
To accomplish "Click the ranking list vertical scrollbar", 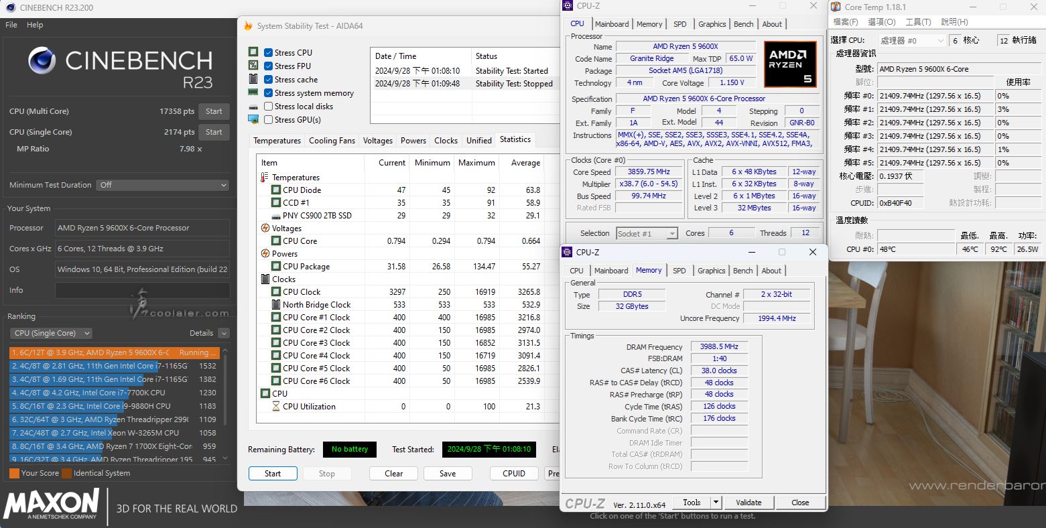I will (225, 404).
